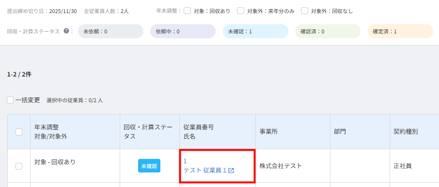The image size is (439, 187).
Task: Click the help icon beside 回収・計算ステータス
Action: coord(66,31)
